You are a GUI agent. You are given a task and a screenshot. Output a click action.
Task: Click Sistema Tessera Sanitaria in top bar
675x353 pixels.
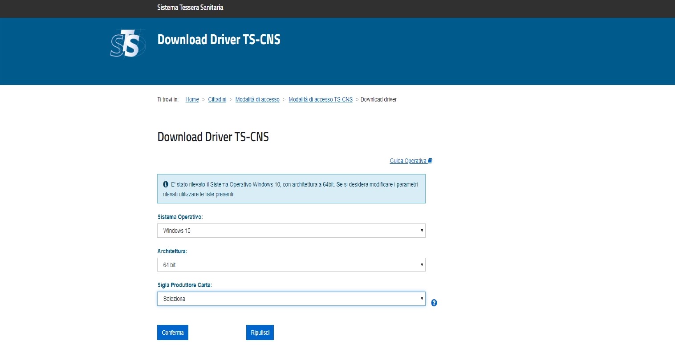click(x=190, y=8)
